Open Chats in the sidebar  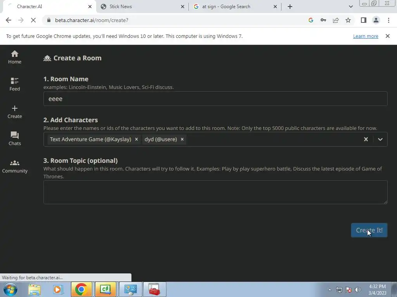[15, 139]
